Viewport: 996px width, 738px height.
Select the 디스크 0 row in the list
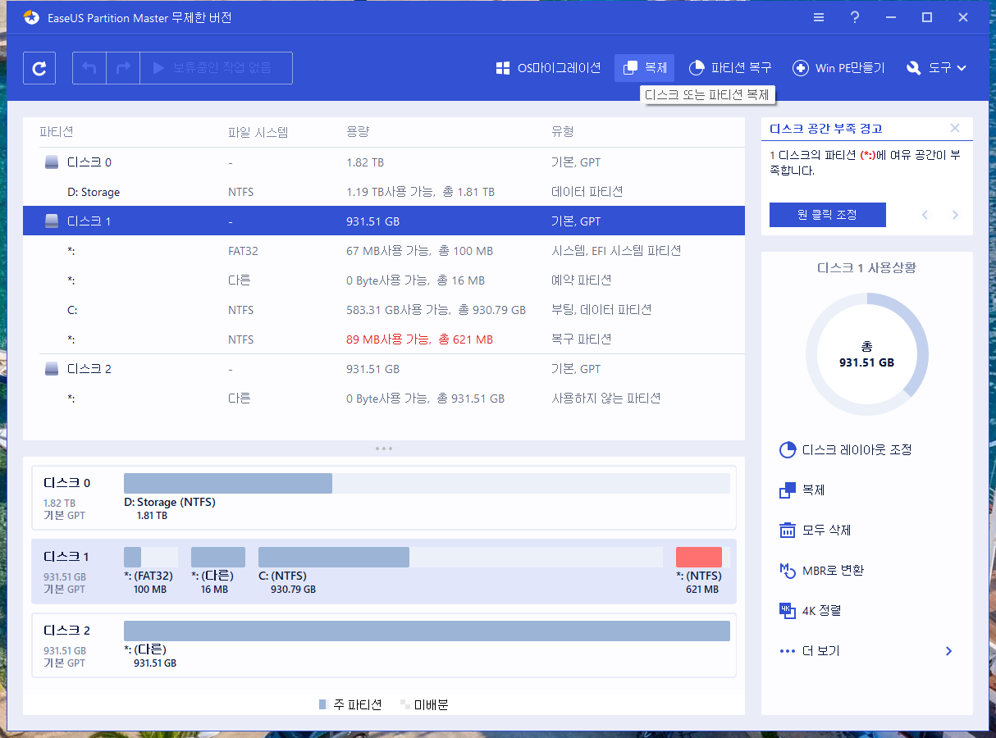tap(384, 162)
